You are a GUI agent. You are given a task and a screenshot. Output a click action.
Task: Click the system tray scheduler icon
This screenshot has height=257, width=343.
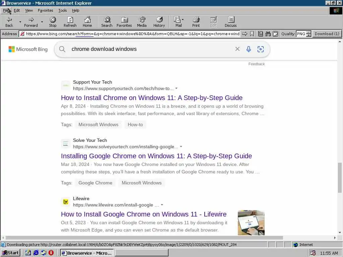tap(313, 253)
